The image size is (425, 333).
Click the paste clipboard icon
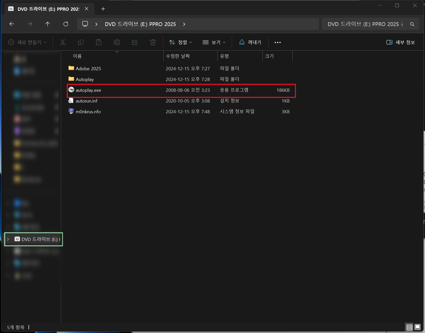(99, 42)
